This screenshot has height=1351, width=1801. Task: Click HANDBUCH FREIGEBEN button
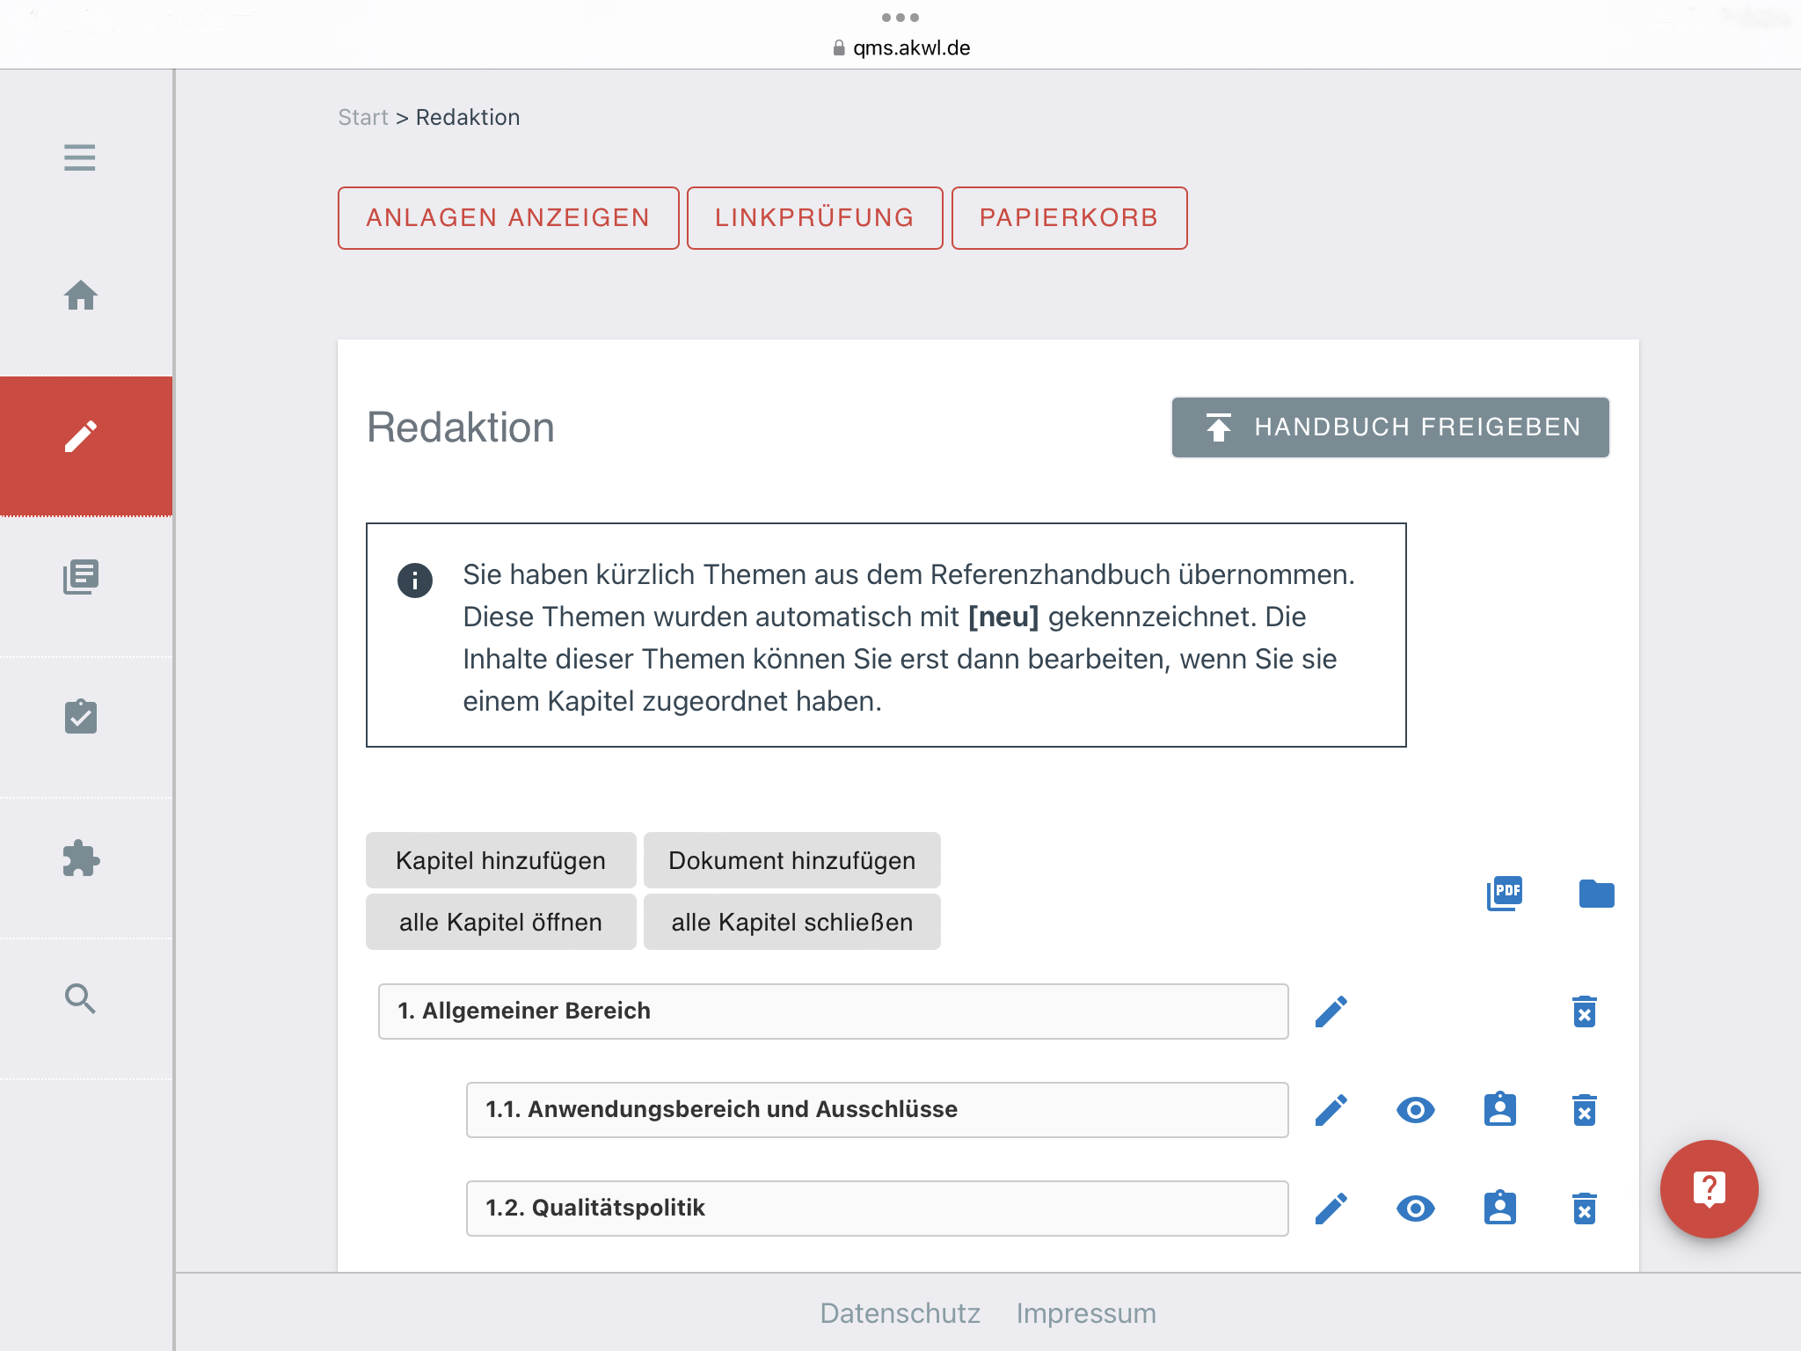[1390, 427]
